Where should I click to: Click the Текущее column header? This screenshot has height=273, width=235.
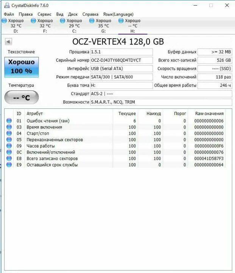pyautogui.click(x=126, y=113)
